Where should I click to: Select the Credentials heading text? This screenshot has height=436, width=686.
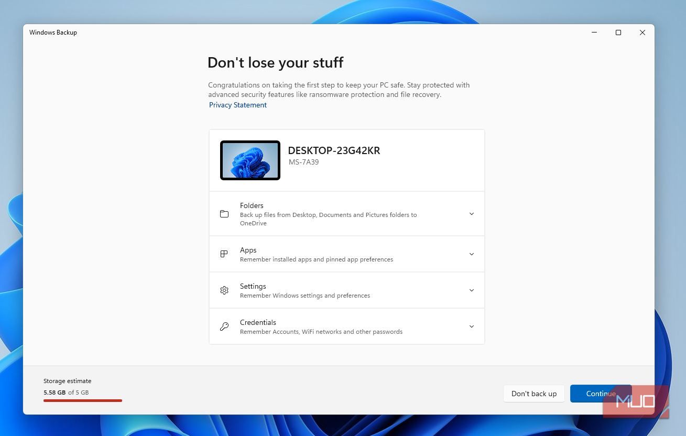point(258,322)
